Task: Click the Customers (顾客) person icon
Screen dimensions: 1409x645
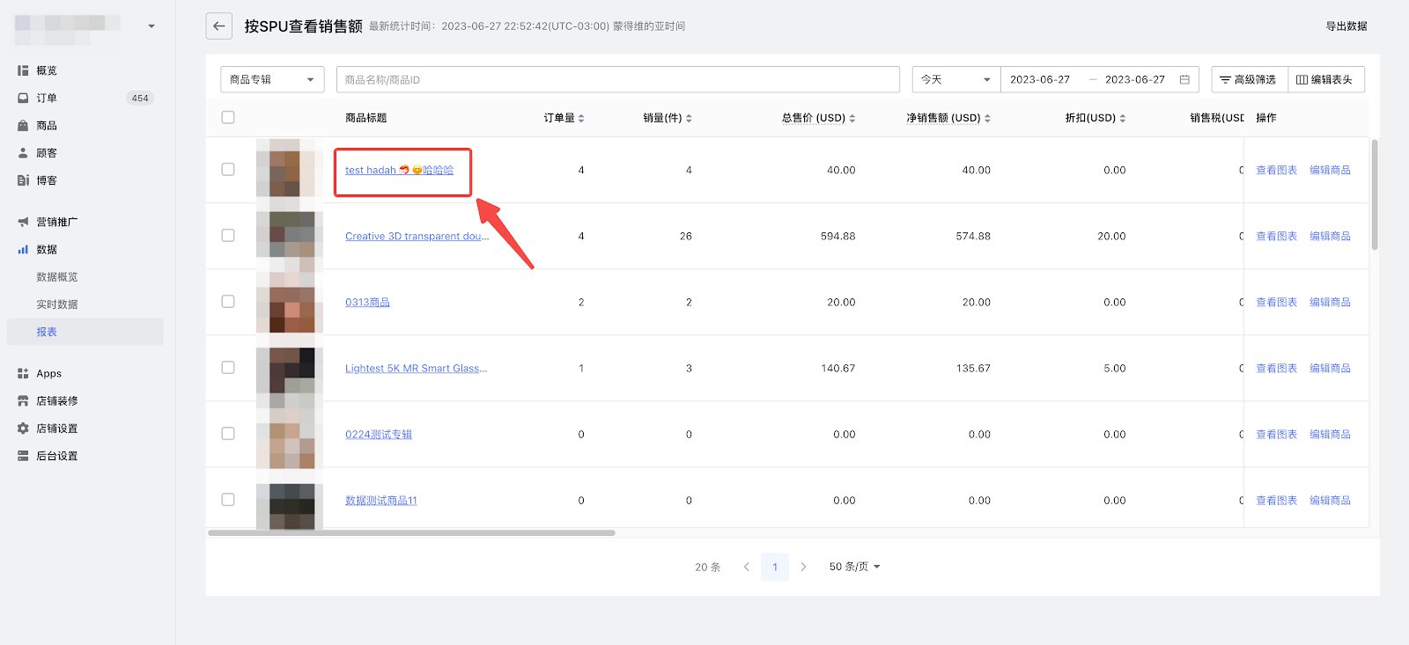Action: pyautogui.click(x=23, y=153)
